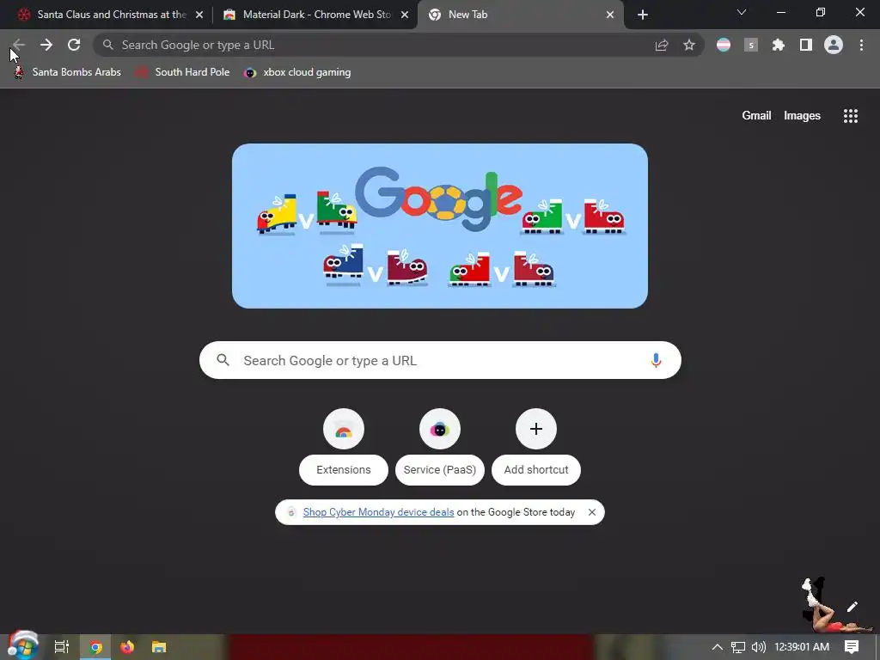Image resolution: width=880 pixels, height=660 pixels.
Task: Open Santa Bombs Arabs bookmark
Action: pyautogui.click(x=67, y=72)
